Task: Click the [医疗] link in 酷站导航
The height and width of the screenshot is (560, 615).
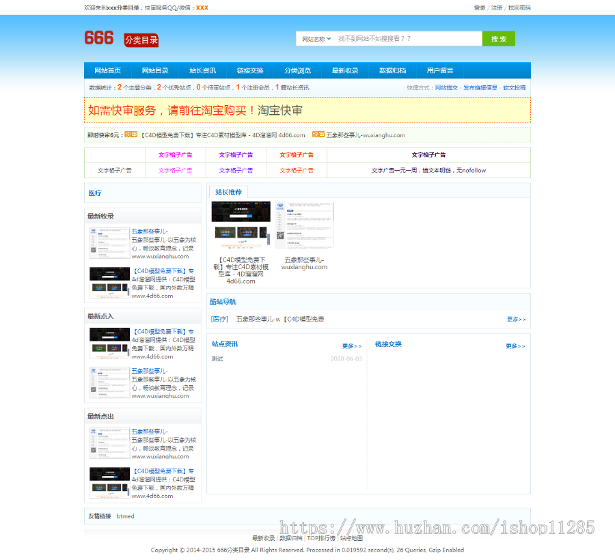Action: pos(219,319)
